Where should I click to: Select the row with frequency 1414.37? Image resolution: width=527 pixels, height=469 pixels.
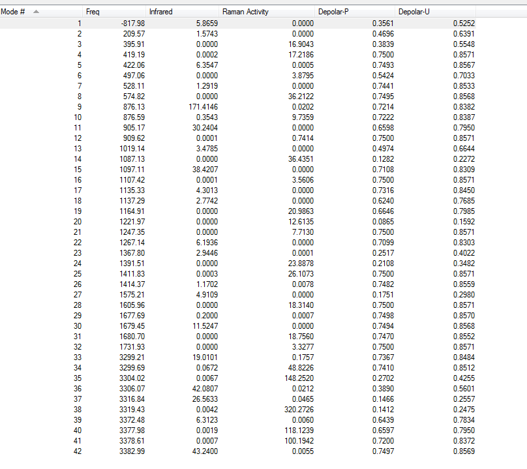[237, 284]
